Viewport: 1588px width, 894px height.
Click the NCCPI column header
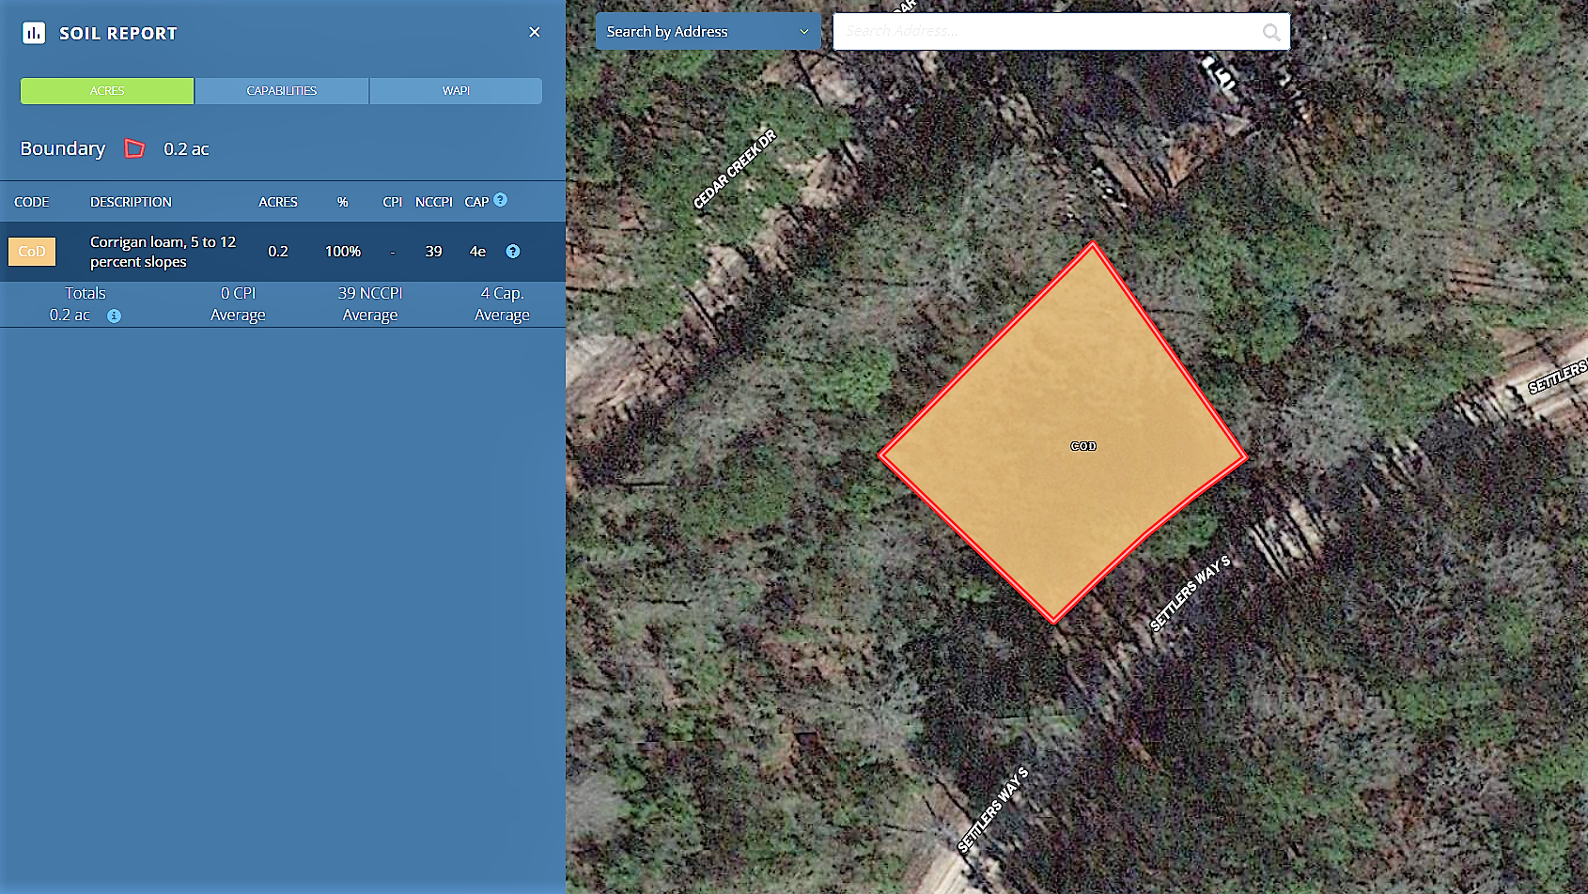(x=433, y=202)
